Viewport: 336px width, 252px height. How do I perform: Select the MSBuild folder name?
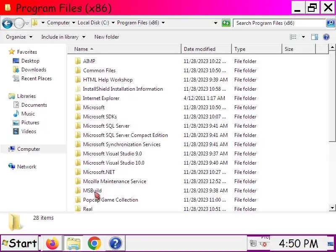(x=92, y=190)
